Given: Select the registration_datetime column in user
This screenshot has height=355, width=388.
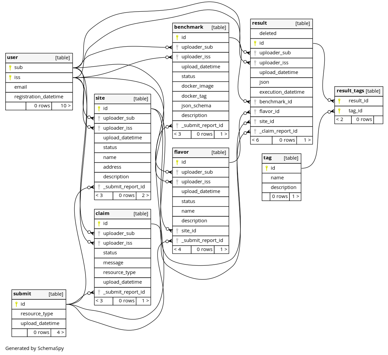Looking at the screenshot, I should click(39, 97).
